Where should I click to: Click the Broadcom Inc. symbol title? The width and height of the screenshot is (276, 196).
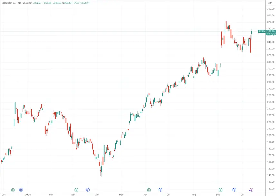10,3
